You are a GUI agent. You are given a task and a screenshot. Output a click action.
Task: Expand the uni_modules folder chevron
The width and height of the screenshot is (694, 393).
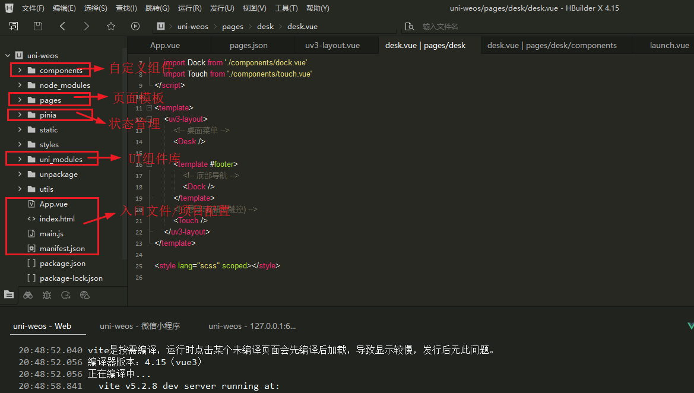coord(20,159)
